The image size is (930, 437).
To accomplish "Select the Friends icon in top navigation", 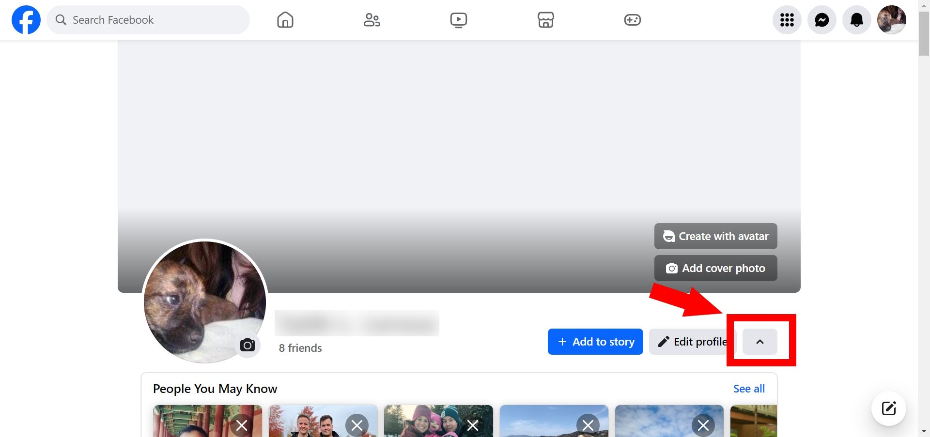I will point(372,20).
